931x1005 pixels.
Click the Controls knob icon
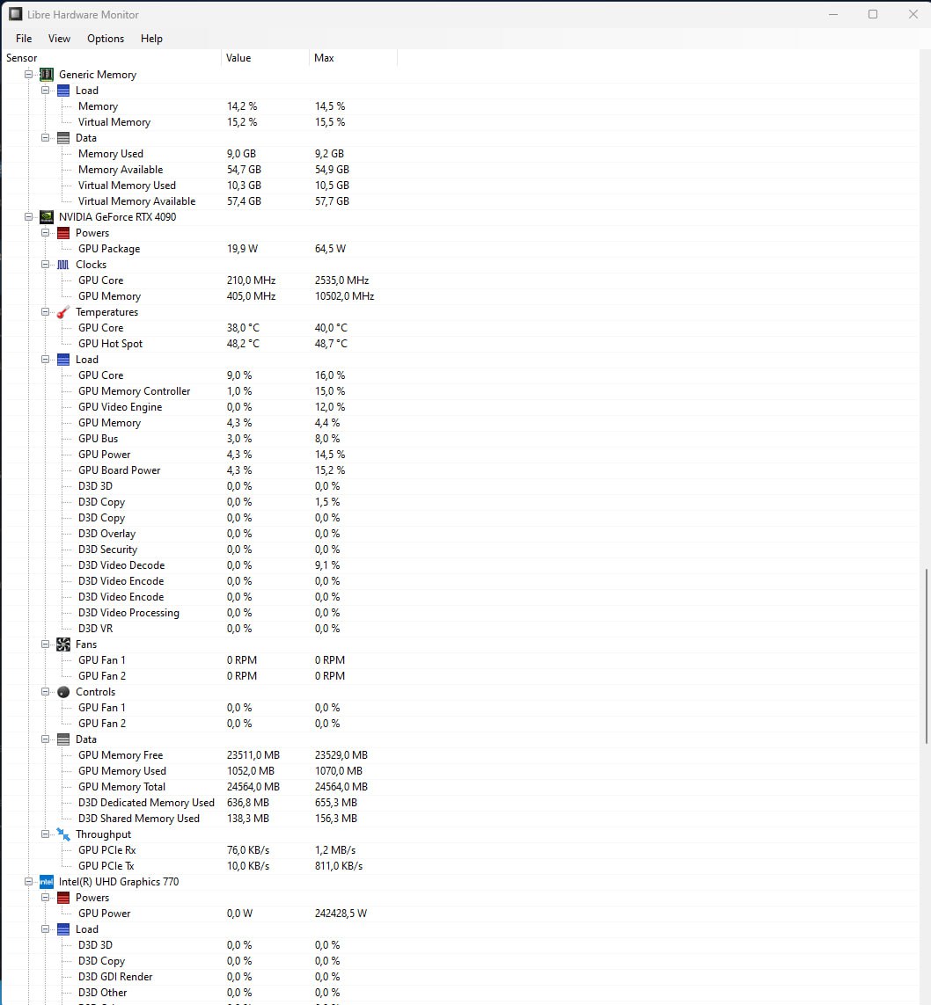62,692
